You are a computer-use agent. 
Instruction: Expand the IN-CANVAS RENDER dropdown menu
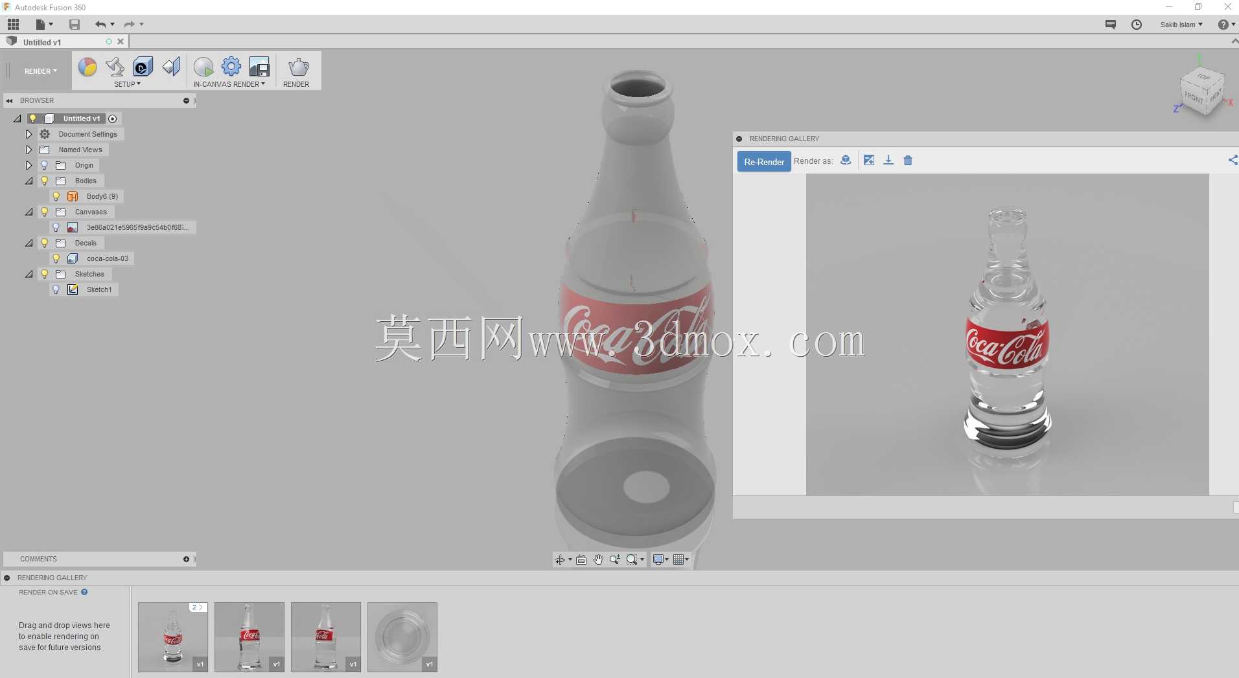pos(229,84)
